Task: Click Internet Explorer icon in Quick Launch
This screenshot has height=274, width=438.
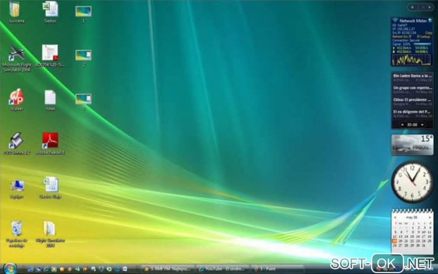Action: [x=46, y=269]
